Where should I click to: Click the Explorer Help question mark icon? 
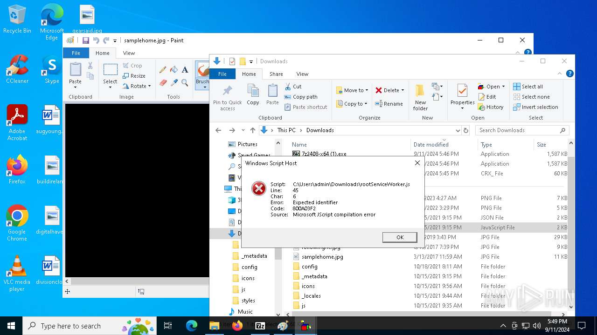[x=569, y=74]
